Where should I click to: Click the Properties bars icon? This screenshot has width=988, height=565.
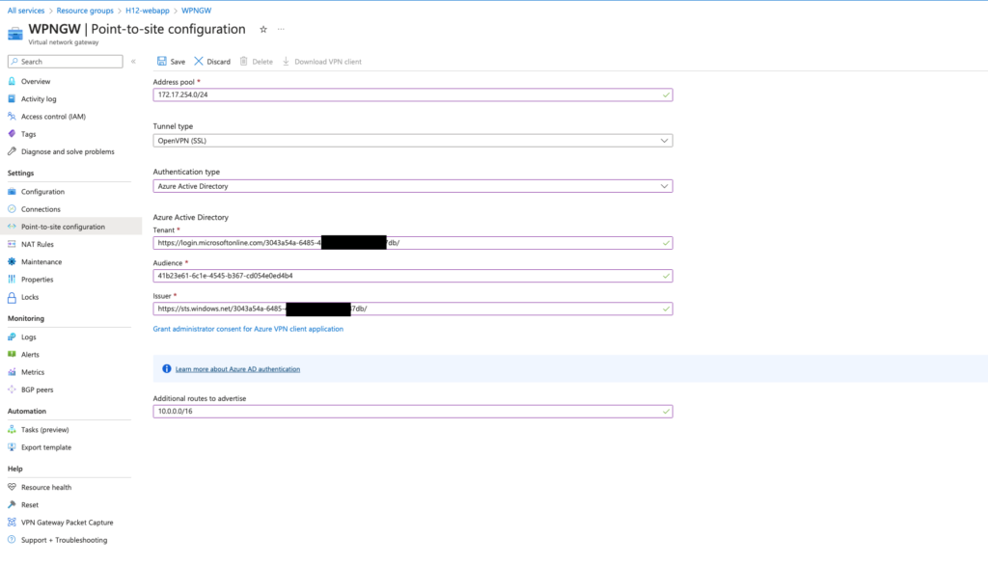(12, 280)
